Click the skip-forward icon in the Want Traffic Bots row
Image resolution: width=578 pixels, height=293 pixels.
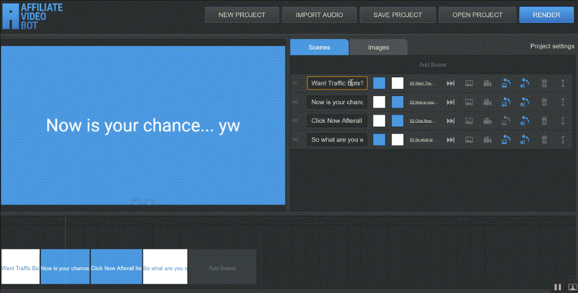[450, 83]
